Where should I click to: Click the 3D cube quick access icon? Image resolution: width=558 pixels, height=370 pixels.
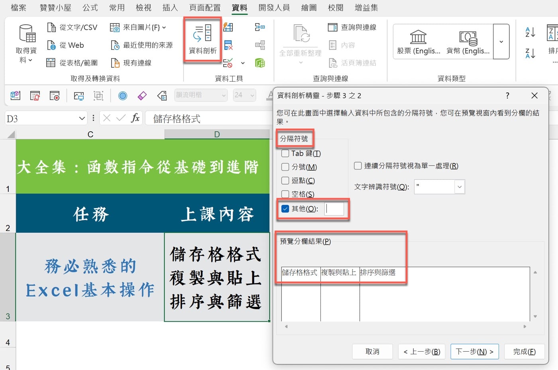pyautogui.click(x=15, y=95)
